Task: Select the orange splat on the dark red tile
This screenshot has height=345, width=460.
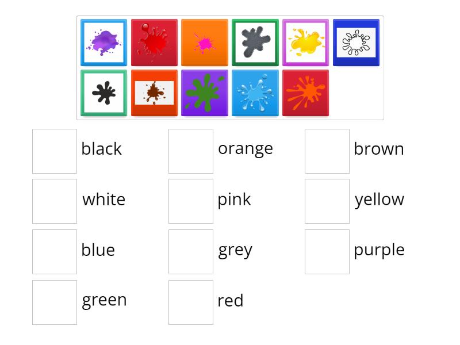Action: point(306,92)
